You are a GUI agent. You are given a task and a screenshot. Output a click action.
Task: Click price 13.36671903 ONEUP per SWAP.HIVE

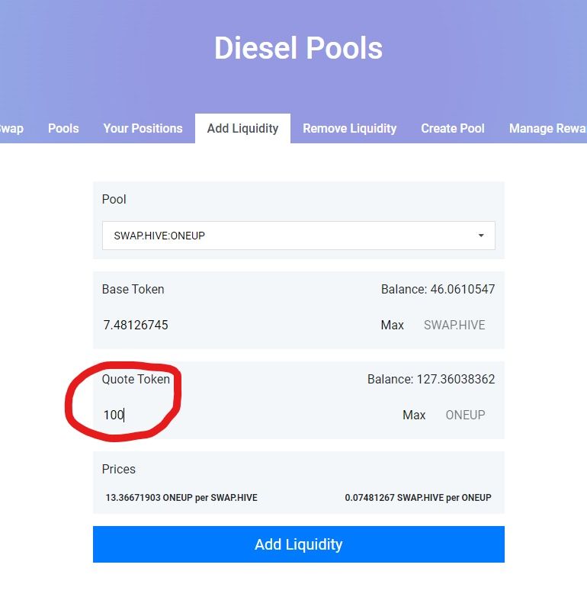pos(181,497)
